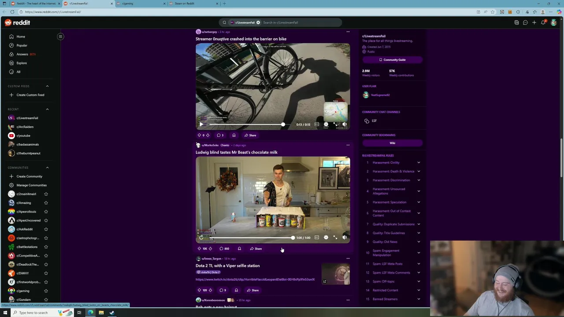Open Dota 2 post thumbnail

point(336,274)
